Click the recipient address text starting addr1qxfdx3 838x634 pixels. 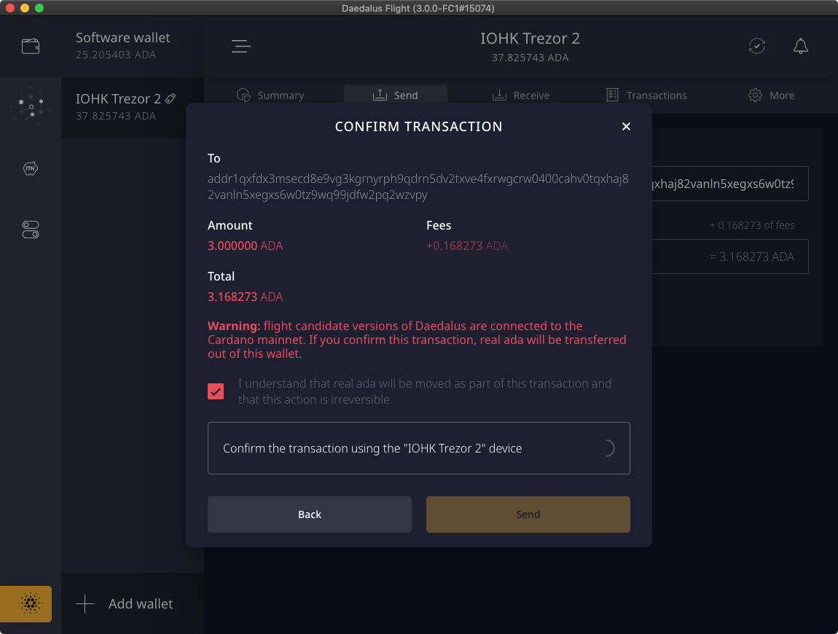click(418, 187)
